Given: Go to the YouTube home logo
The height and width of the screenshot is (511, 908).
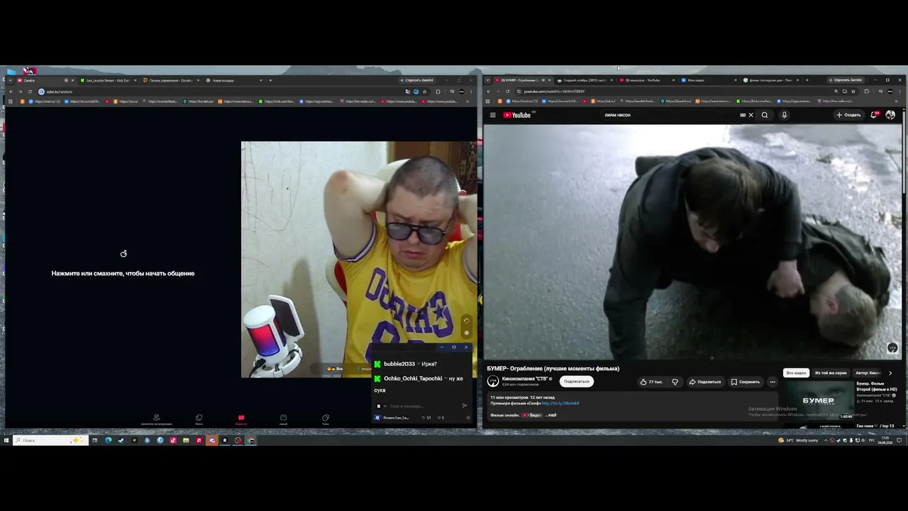Looking at the screenshot, I should [519, 115].
